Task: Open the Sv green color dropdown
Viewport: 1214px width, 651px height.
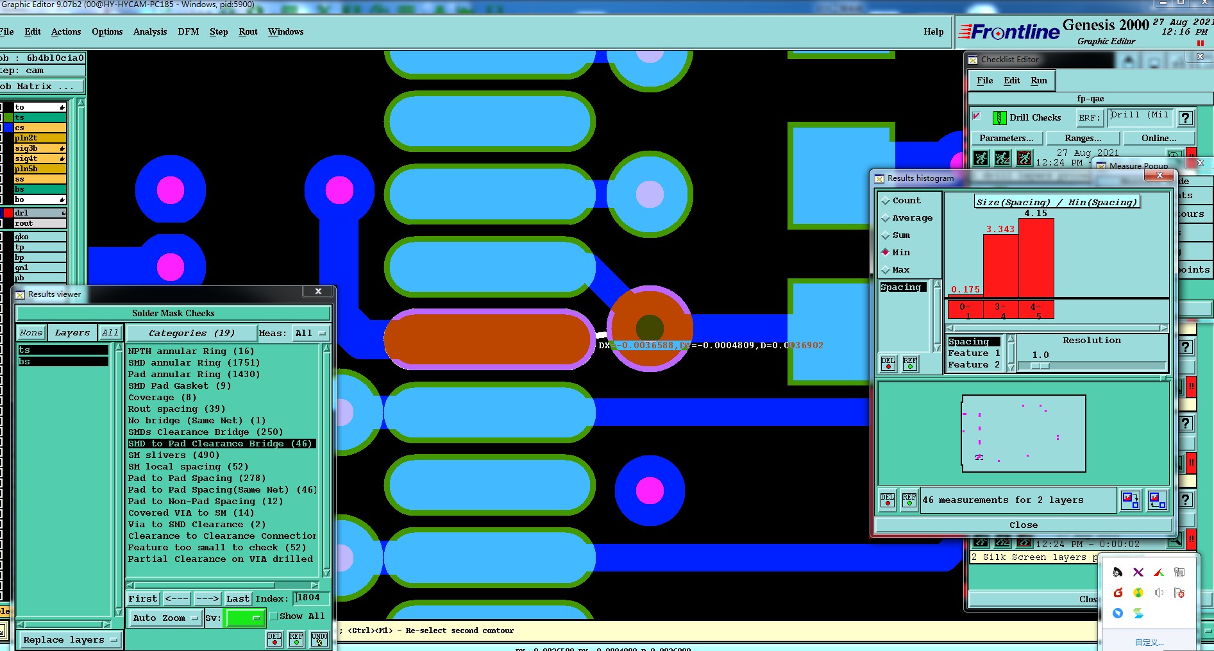Action: 246,618
